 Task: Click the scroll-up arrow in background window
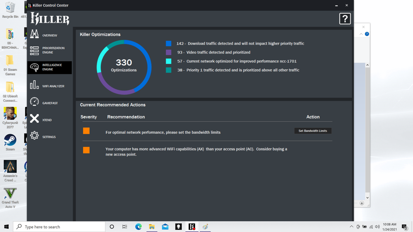[367, 65]
